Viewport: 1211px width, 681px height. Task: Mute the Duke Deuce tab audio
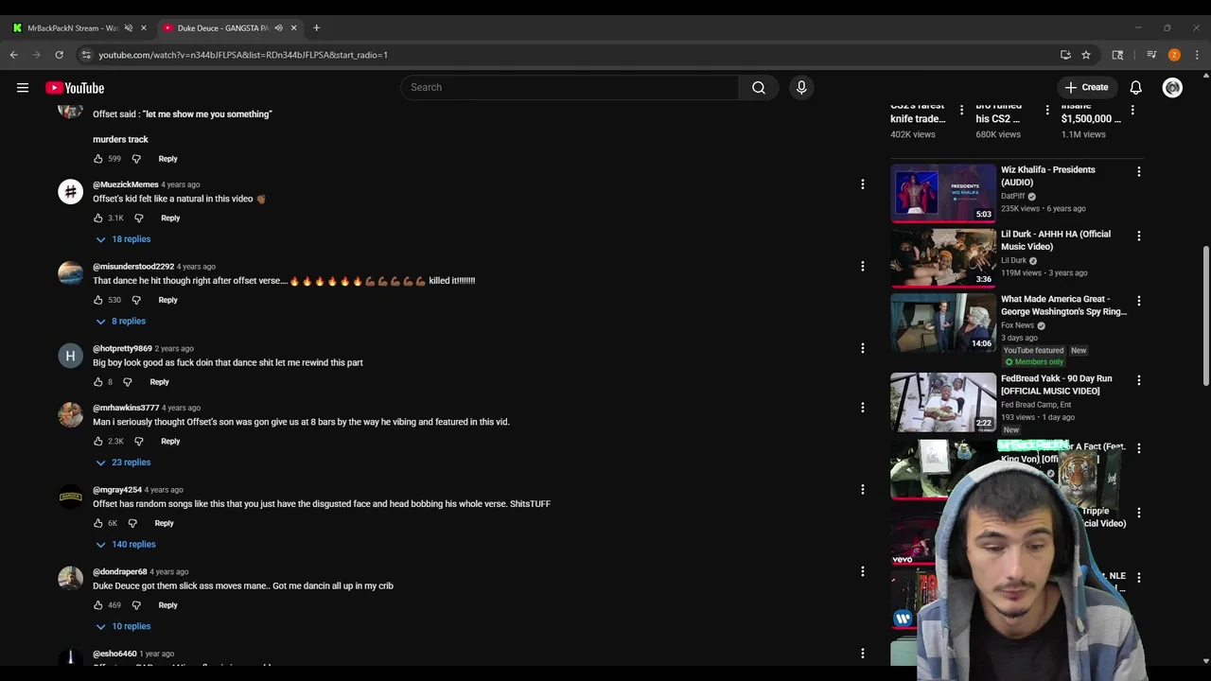click(x=278, y=27)
